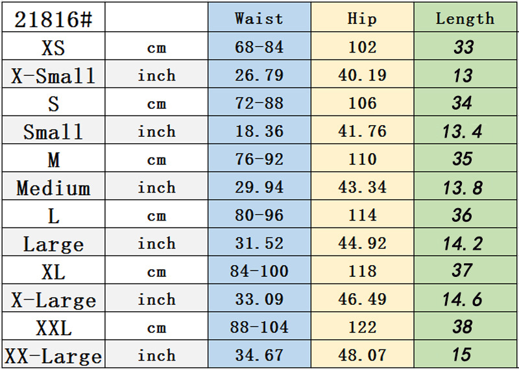Click waist value 68-84
Screen dimensions: 519x369
coord(259,47)
